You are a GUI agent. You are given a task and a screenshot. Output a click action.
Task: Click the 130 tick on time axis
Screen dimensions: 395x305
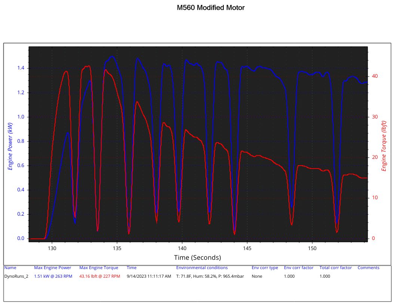(x=52, y=249)
